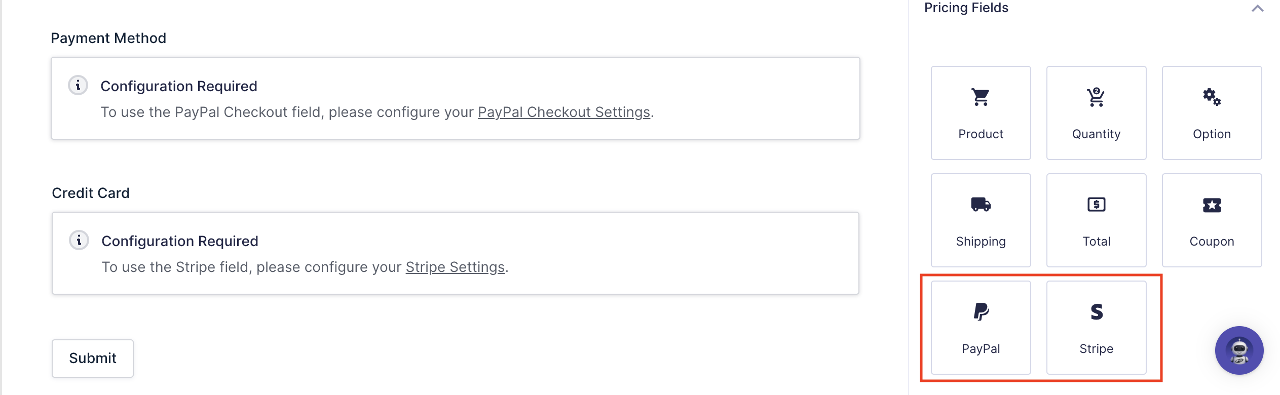Select the Credit Card field label

tap(91, 193)
